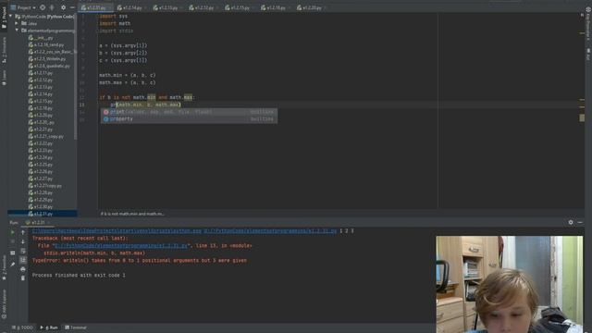The height and width of the screenshot is (333, 592).
Task: Switch to the e1.2.20.py editor tab
Action: point(311,7)
